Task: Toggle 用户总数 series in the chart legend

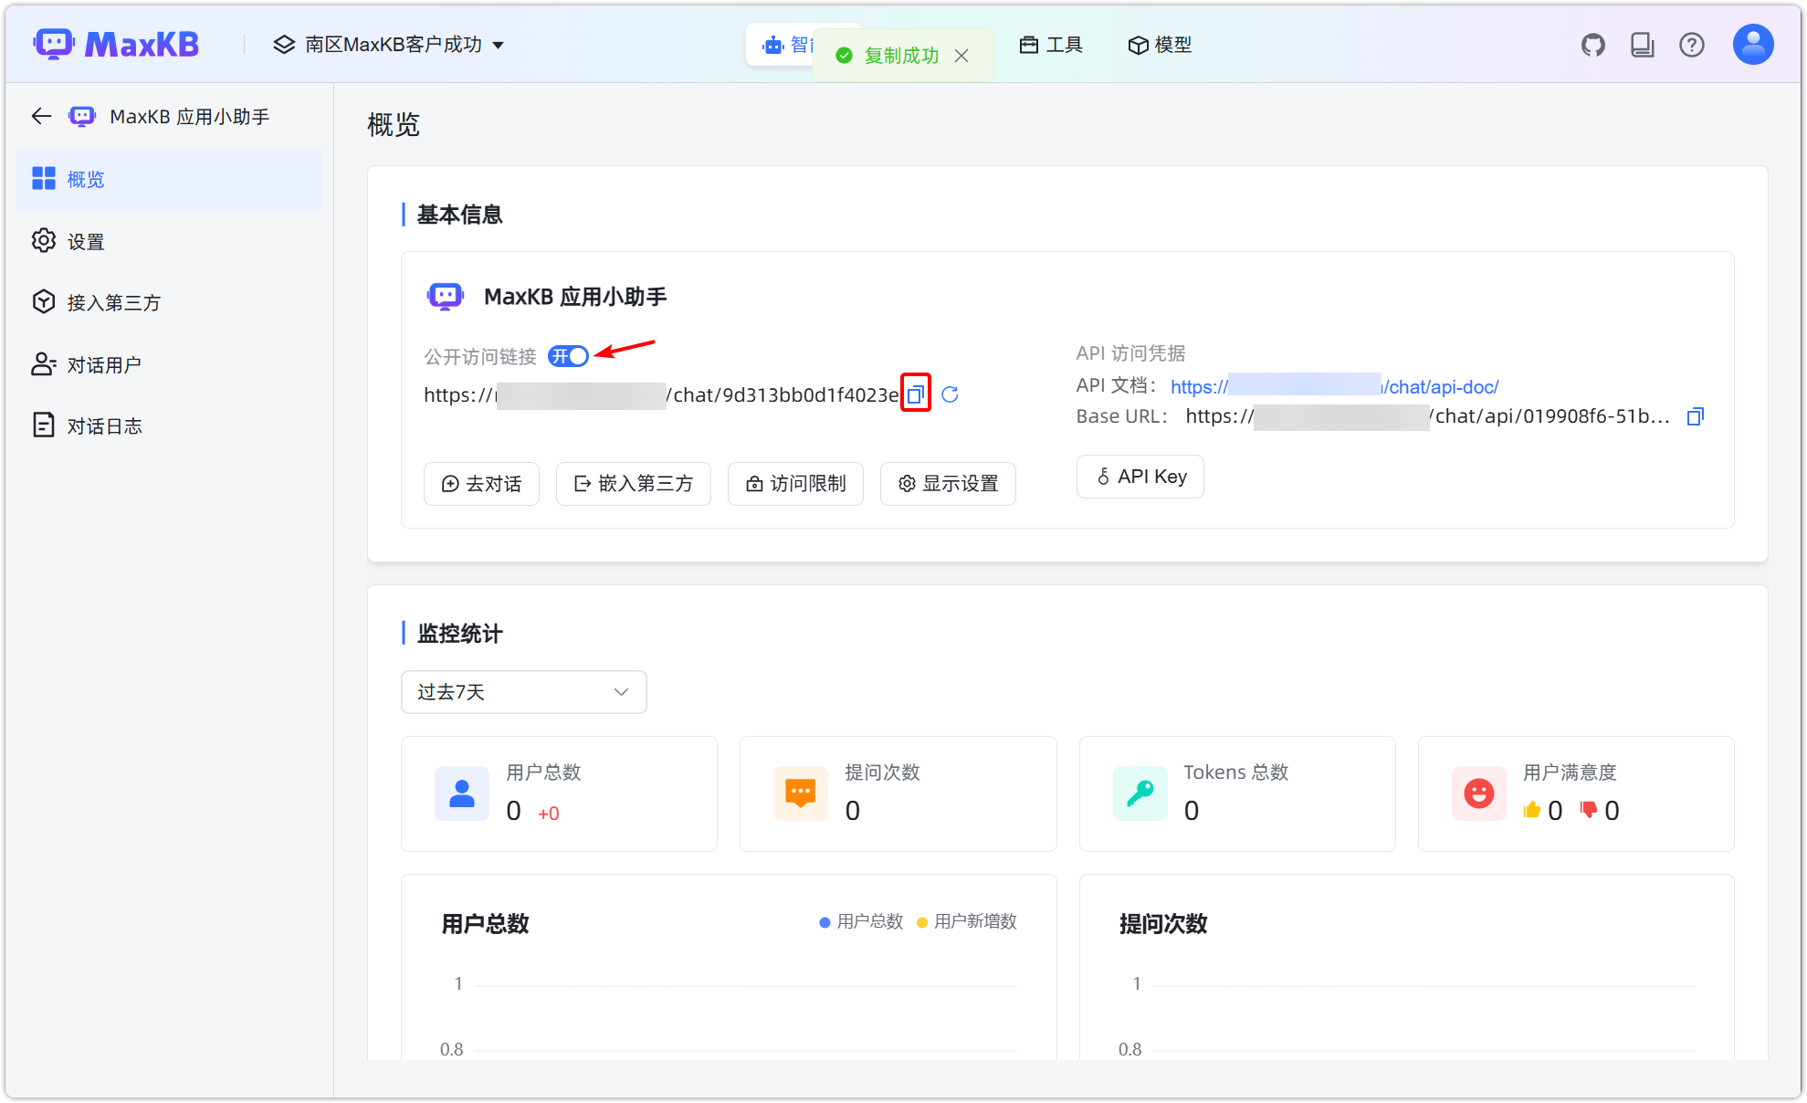Action: click(x=859, y=922)
